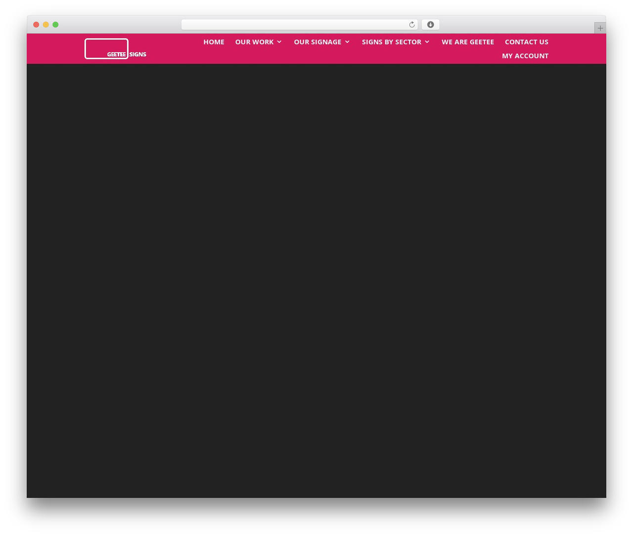This screenshot has width=633, height=536.
Task: Minimize the window with the yellow button
Action: [x=46, y=25]
